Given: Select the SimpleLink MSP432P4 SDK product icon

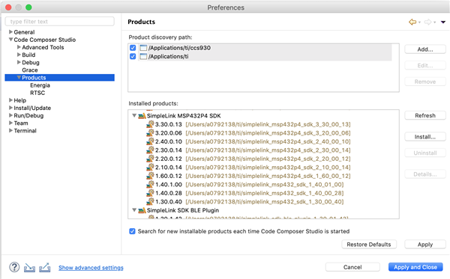Looking at the screenshot, I should coord(142,116).
